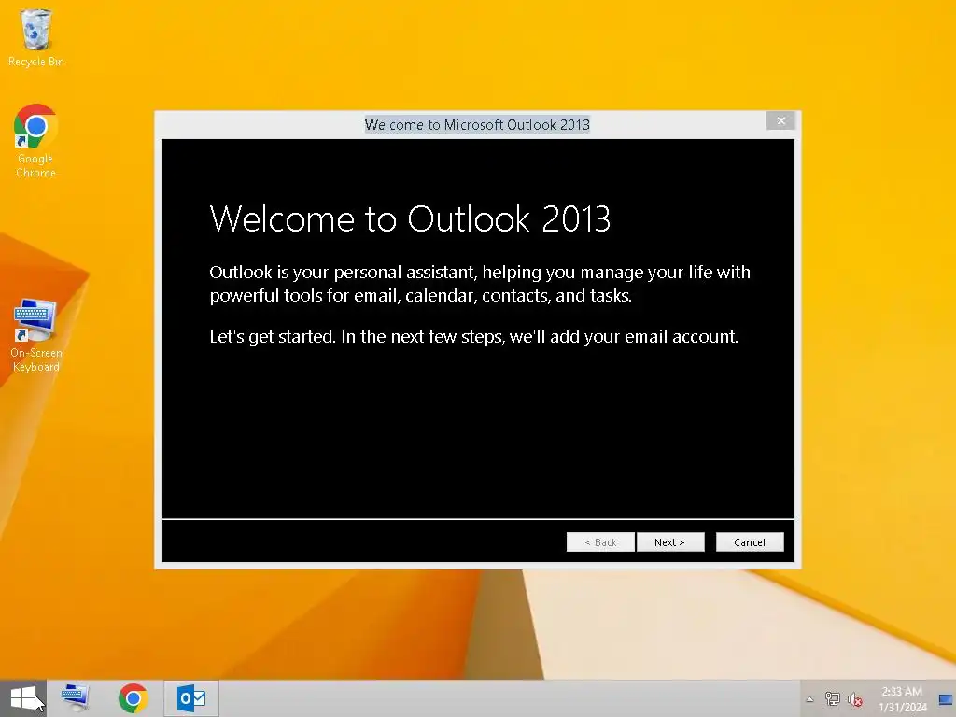Open the clock showing 2:33 AM
Viewport: 956px width, 717px height.
pyautogui.click(x=903, y=698)
